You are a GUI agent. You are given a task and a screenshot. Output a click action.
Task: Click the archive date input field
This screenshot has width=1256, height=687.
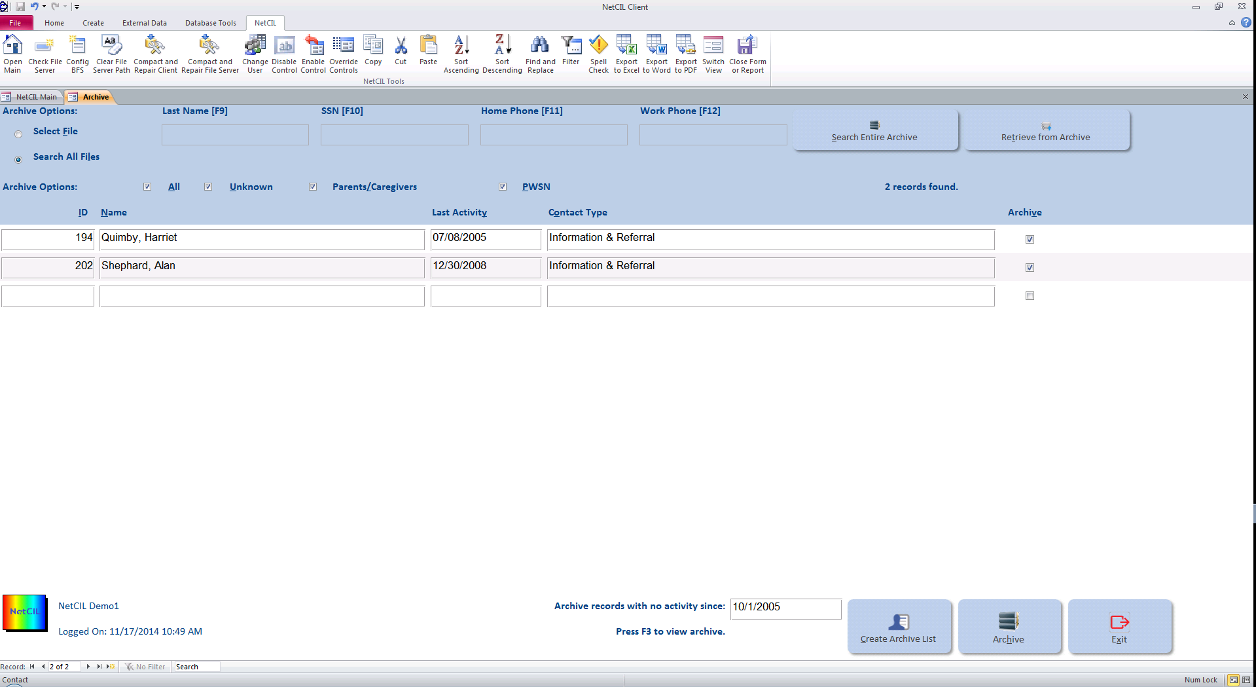tap(785, 608)
